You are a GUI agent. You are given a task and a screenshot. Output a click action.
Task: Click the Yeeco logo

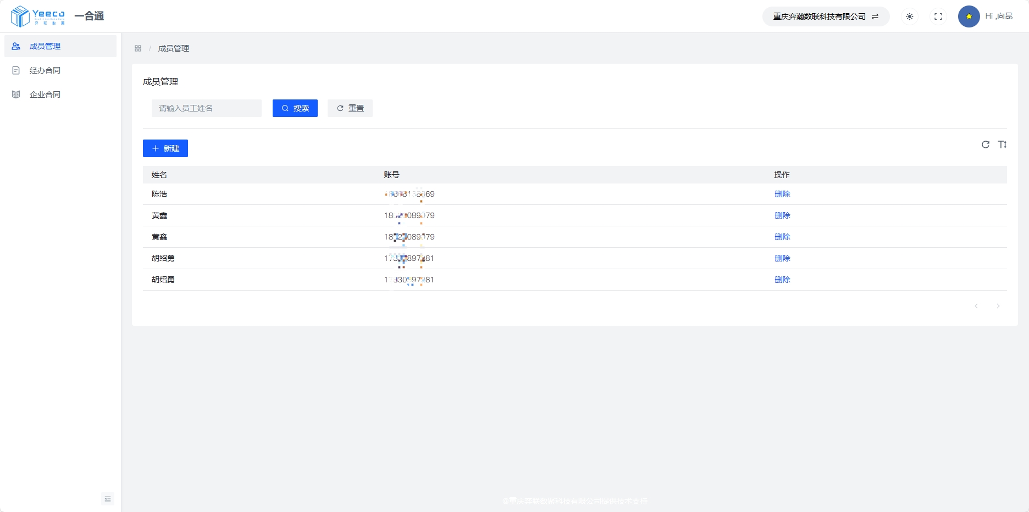[x=38, y=16]
